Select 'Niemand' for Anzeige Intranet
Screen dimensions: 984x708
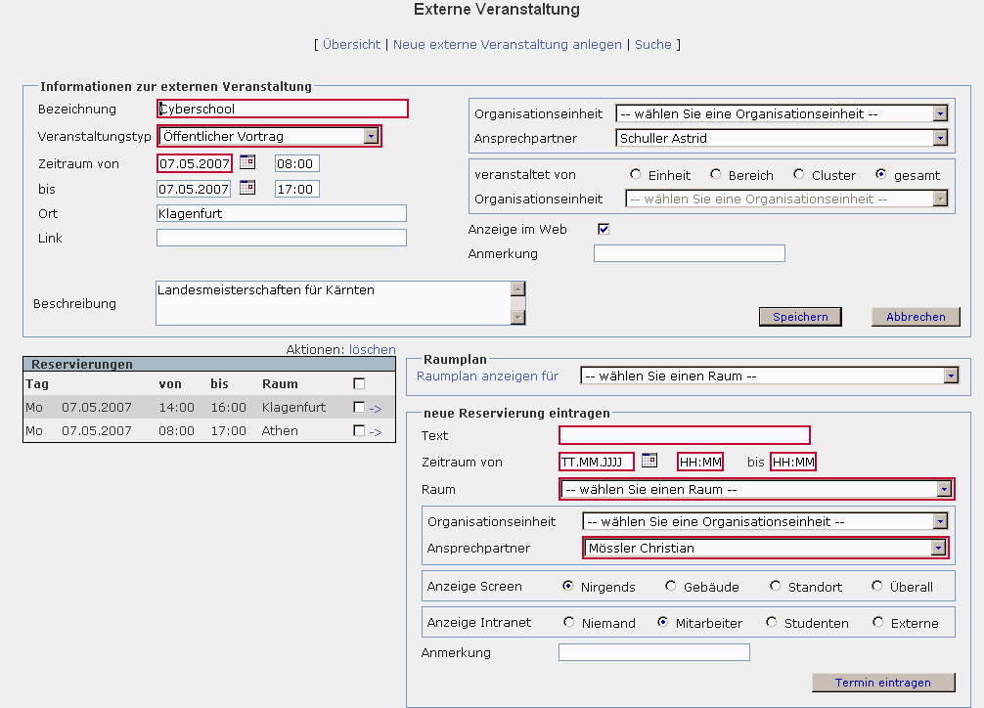[x=569, y=622]
